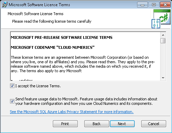Minimize the license terms window
Viewport: 172px width, 133px height.
[142, 5]
